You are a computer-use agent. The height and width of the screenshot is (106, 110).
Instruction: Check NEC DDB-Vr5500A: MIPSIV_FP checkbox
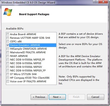(8, 70)
